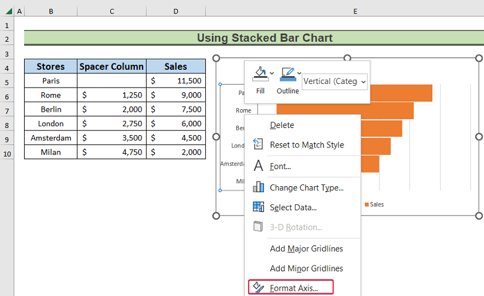Click the Font letter A icon

tap(258, 166)
